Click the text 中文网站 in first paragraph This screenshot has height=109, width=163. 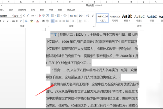[52, 42]
